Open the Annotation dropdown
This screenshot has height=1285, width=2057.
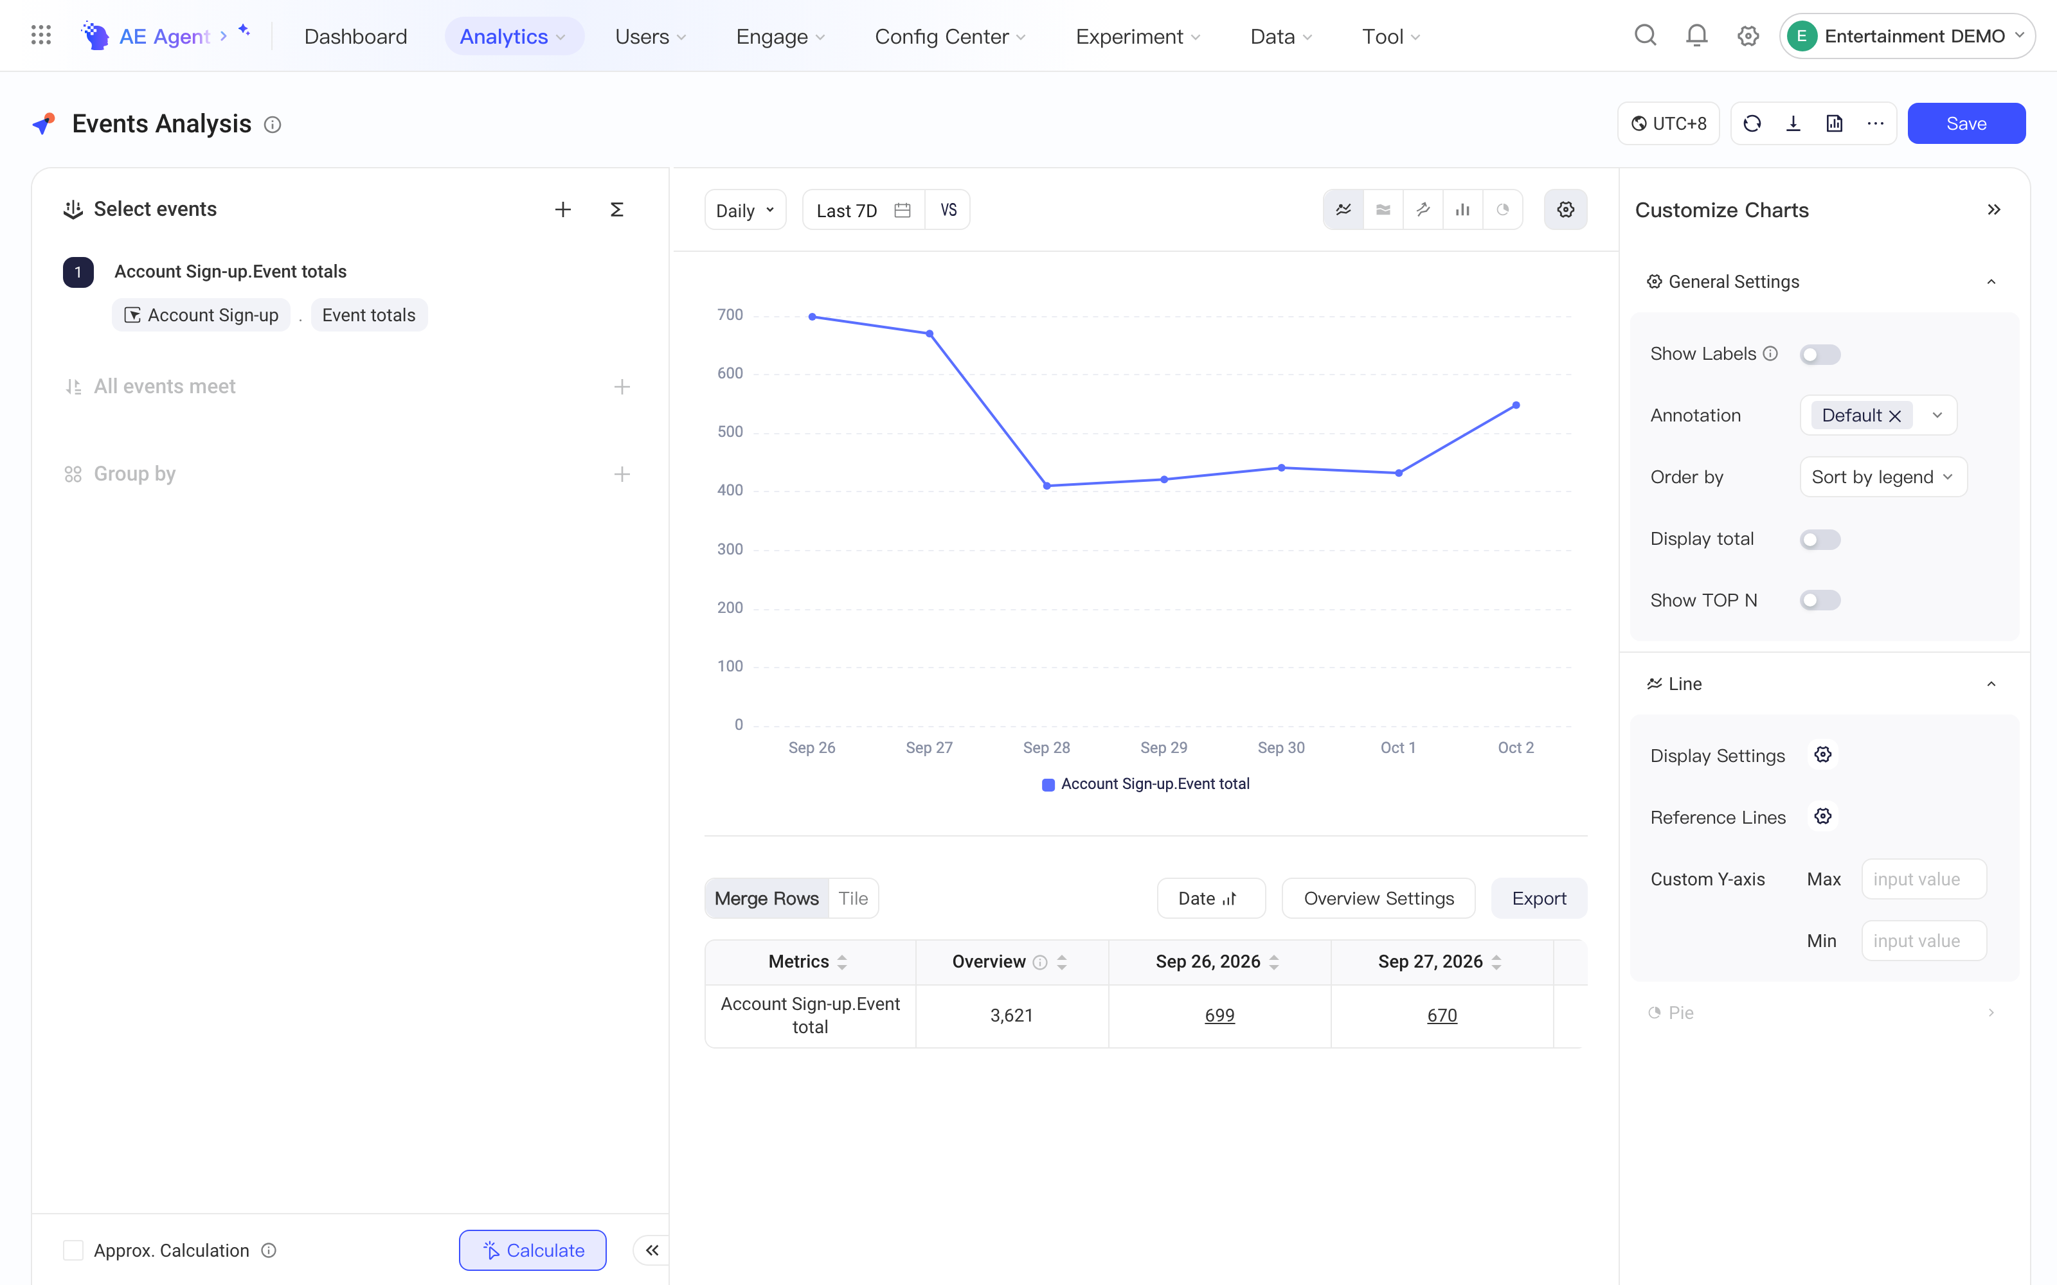click(1878, 416)
